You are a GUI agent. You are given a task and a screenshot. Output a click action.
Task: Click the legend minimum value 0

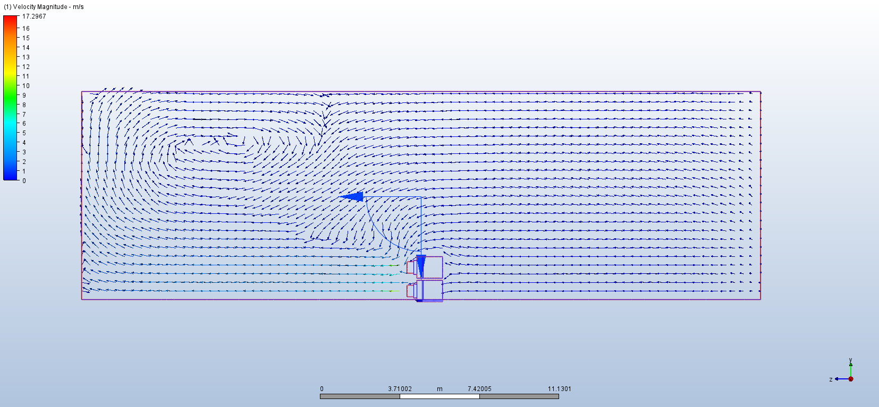click(x=24, y=181)
